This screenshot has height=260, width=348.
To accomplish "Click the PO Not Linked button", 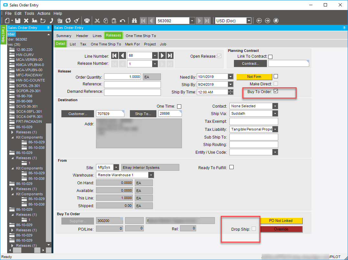I will (x=281, y=221).
